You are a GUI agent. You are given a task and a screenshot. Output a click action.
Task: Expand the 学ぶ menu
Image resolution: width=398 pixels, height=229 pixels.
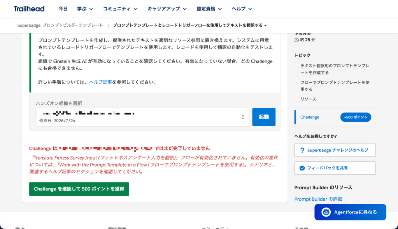pyautogui.click(x=85, y=9)
